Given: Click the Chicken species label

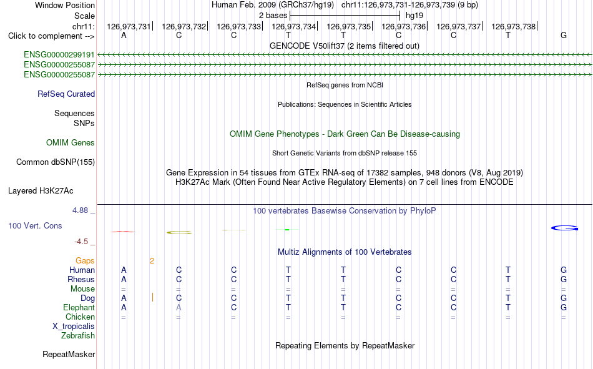Looking at the screenshot, I should click(x=80, y=317).
